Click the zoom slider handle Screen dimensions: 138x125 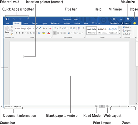click(120, 106)
